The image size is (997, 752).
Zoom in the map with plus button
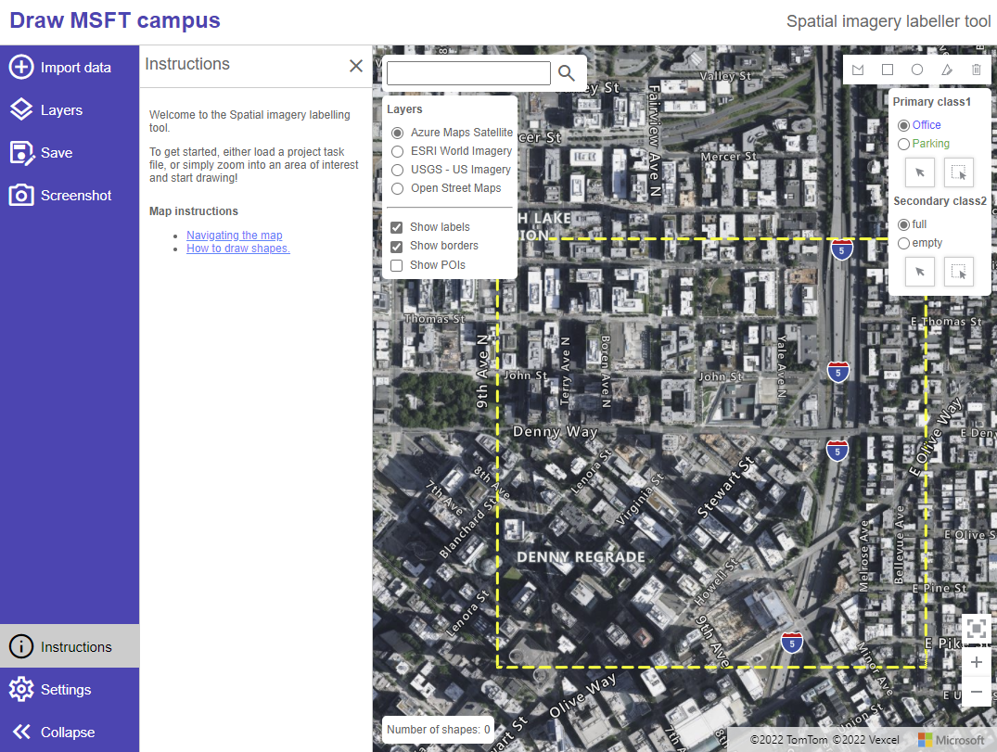[976, 662]
